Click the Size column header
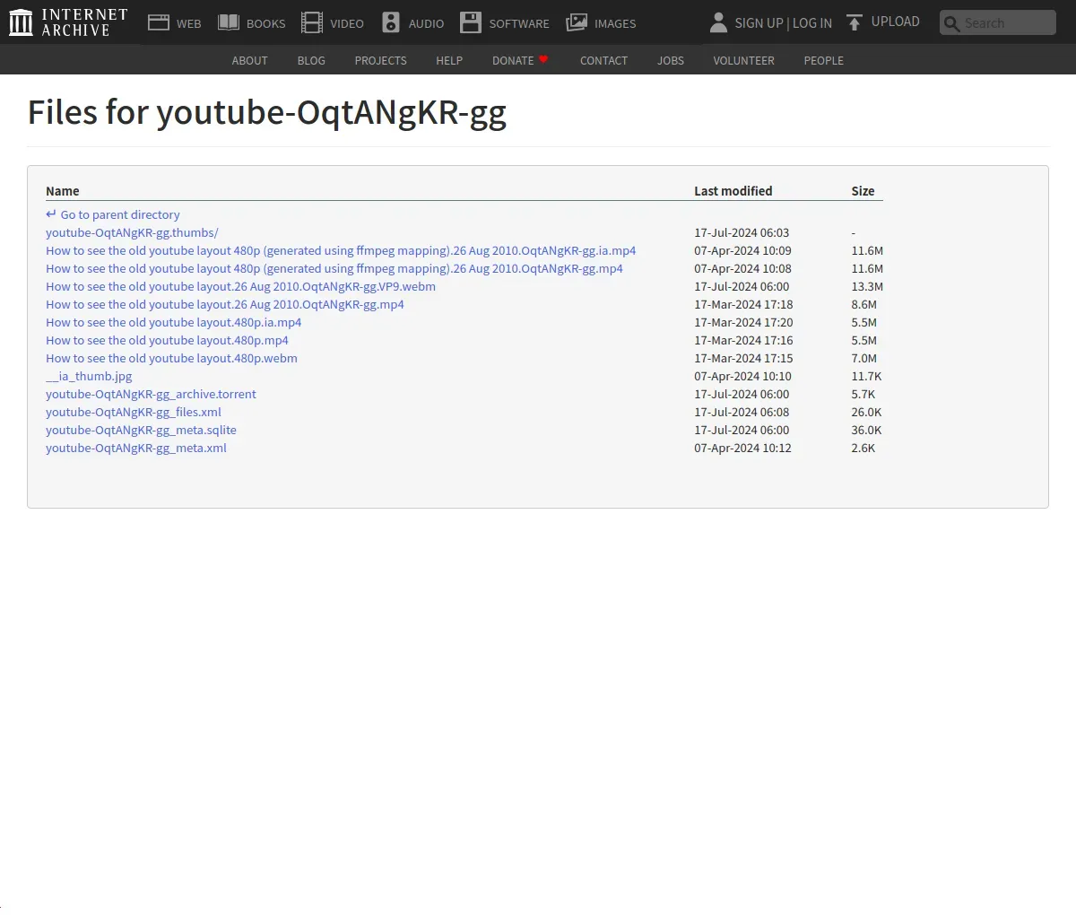 [863, 191]
